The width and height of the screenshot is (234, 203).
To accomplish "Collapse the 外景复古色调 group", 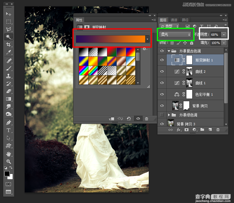I will click(x=169, y=51).
